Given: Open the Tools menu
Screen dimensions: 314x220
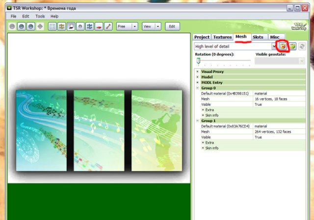Looking at the screenshot, I should 40,16.
